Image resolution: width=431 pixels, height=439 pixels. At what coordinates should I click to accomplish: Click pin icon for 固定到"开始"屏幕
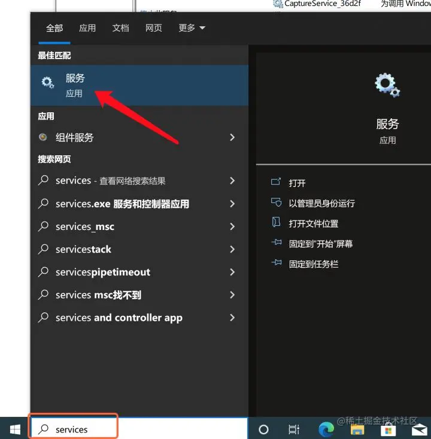[x=277, y=242]
